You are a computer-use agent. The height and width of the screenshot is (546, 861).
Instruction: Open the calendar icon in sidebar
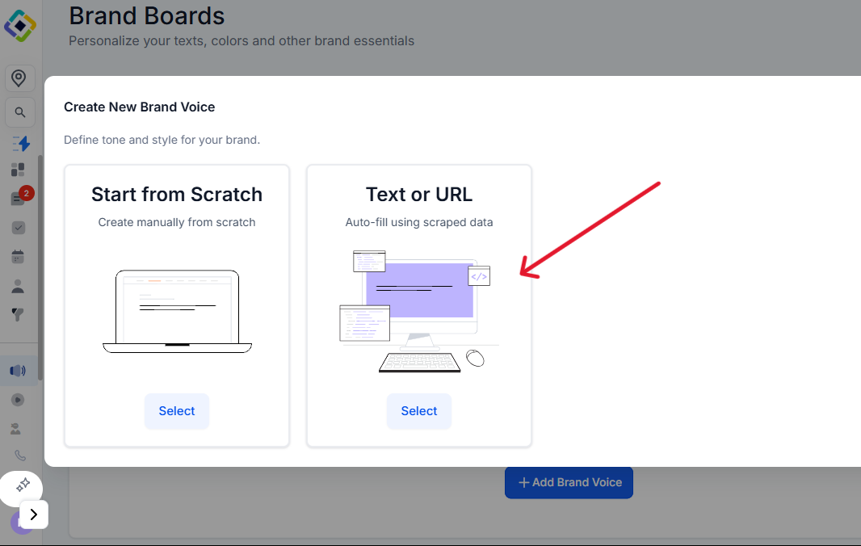pyautogui.click(x=18, y=257)
